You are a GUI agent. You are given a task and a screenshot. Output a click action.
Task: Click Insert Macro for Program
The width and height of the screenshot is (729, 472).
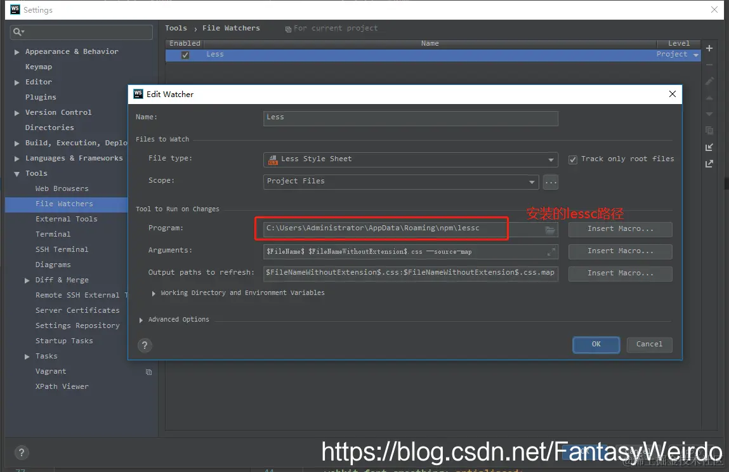621,229
